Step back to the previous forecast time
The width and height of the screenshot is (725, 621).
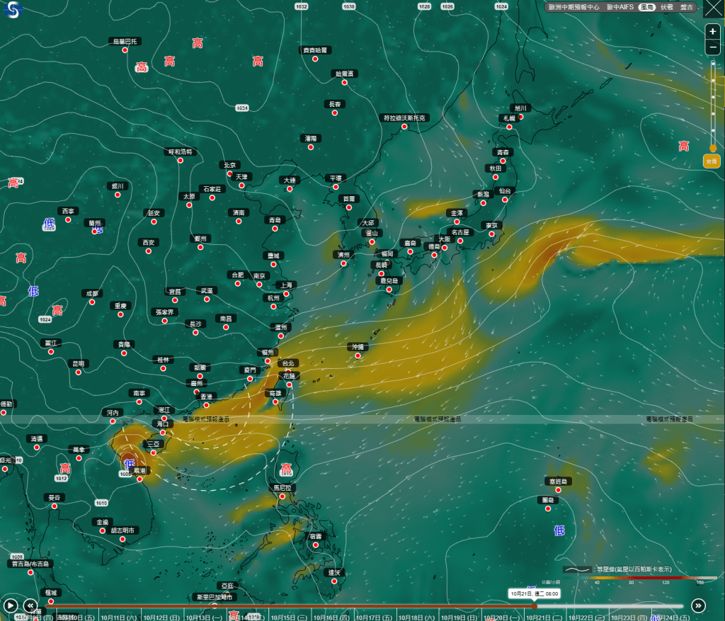click(x=30, y=605)
